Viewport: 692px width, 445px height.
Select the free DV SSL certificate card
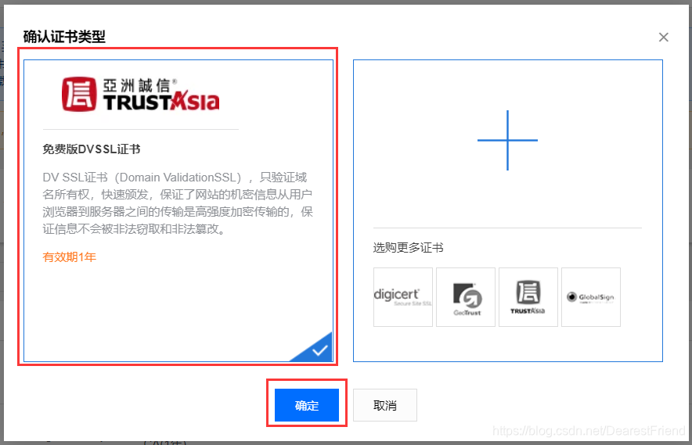[178, 211]
